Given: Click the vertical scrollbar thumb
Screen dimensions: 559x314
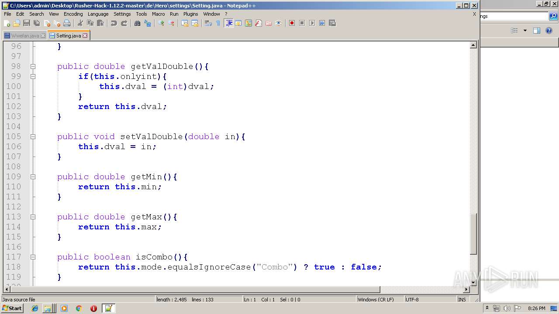Looking at the screenshot, I should [x=473, y=234].
